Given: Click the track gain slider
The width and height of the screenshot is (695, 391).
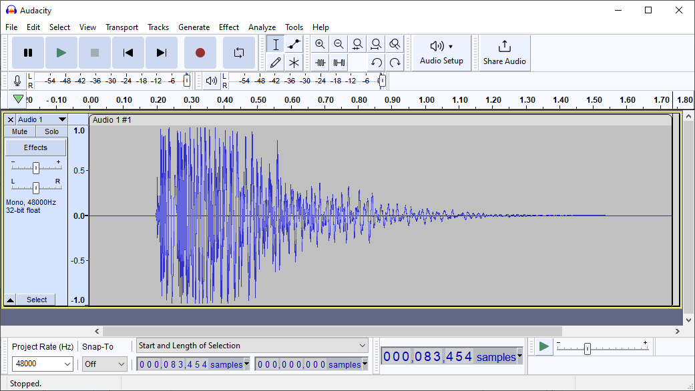Looking at the screenshot, I should [36, 167].
